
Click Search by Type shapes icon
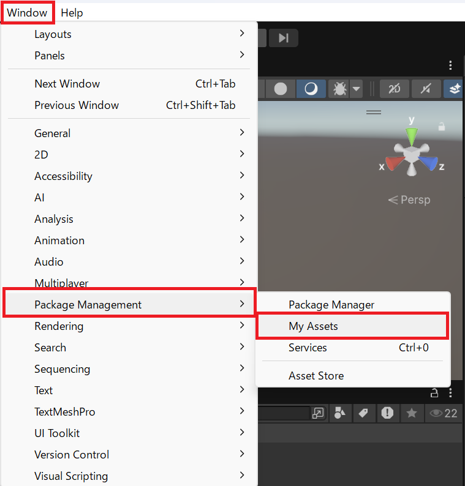[x=340, y=413]
